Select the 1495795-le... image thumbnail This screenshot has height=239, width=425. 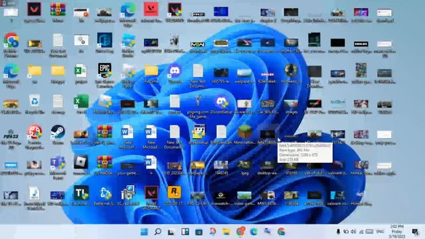pyautogui.click(x=221, y=73)
